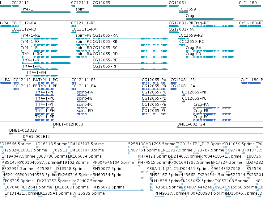Click the Caf1-180 gene feature
The image size is (263, 198).
click(x=250, y=6)
